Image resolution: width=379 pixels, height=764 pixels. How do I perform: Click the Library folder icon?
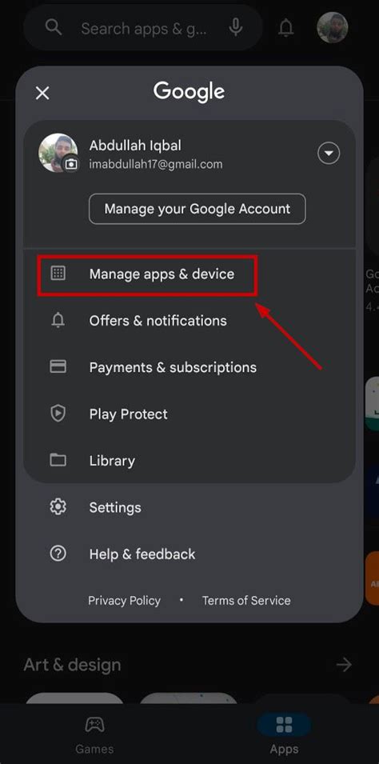(58, 460)
